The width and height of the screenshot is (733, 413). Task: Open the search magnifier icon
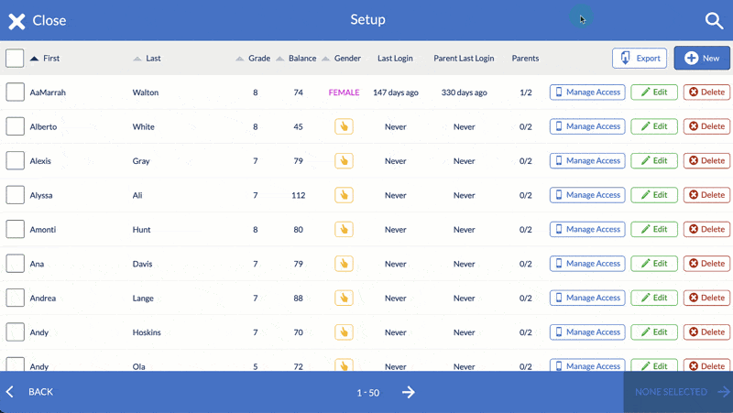(714, 20)
